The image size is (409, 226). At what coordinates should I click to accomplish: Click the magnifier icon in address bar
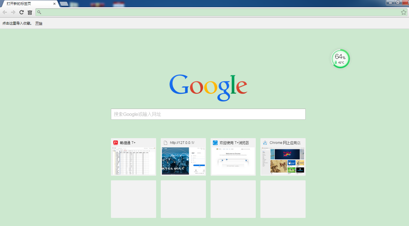tap(39, 12)
